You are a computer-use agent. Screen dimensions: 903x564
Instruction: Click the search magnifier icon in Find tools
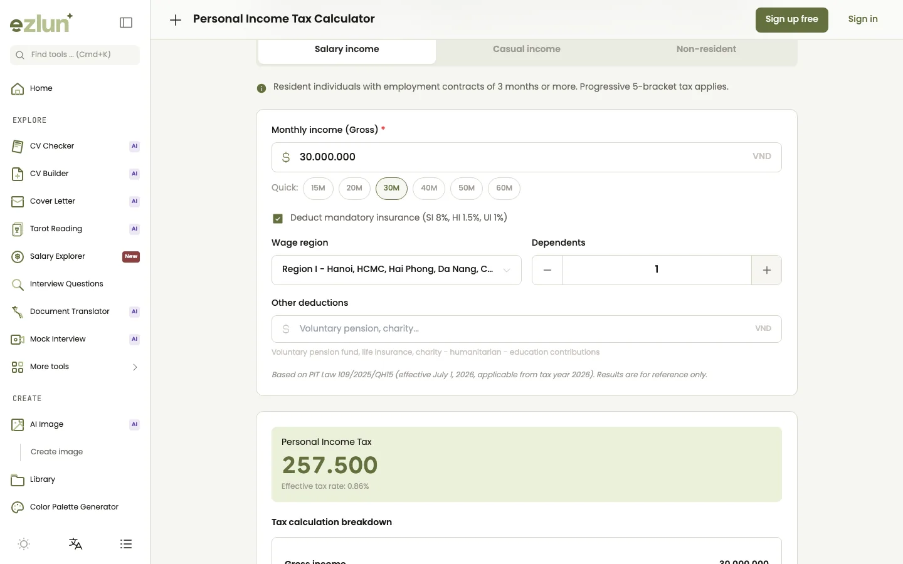(20, 55)
